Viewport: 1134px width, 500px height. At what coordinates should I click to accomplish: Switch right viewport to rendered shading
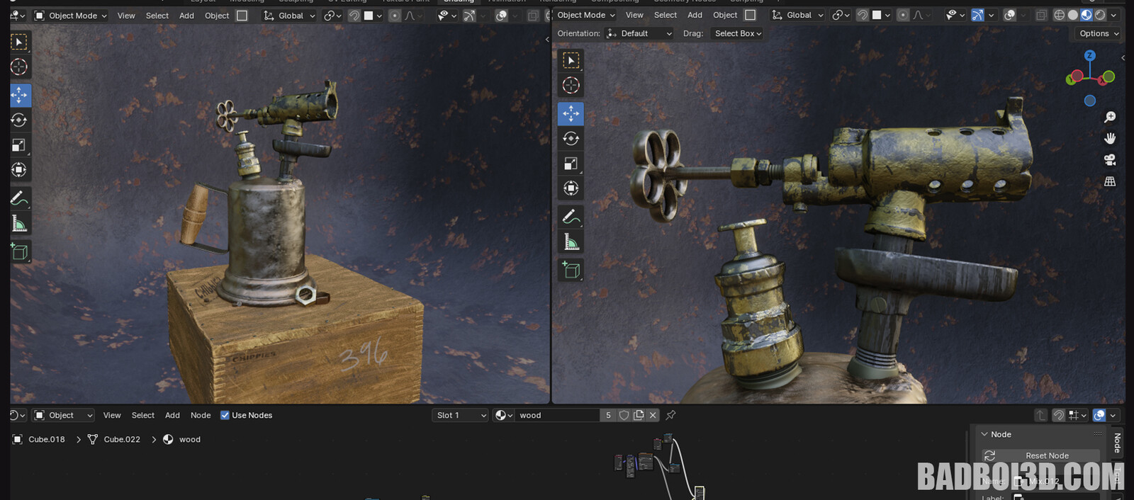(x=1100, y=15)
